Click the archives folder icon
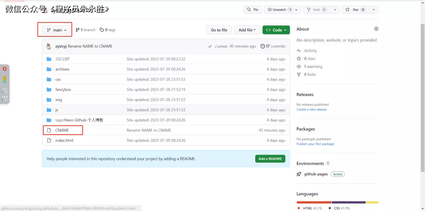This screenshot has width=425, height=211. tap(49, 69)
